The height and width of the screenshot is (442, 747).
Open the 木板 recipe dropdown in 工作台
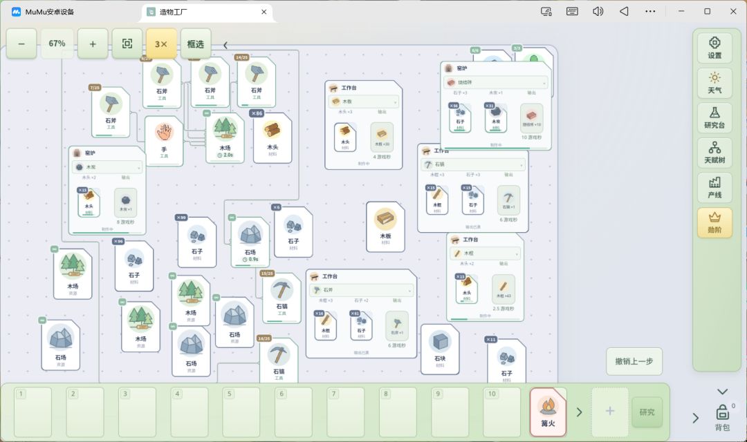coord(364,102)
